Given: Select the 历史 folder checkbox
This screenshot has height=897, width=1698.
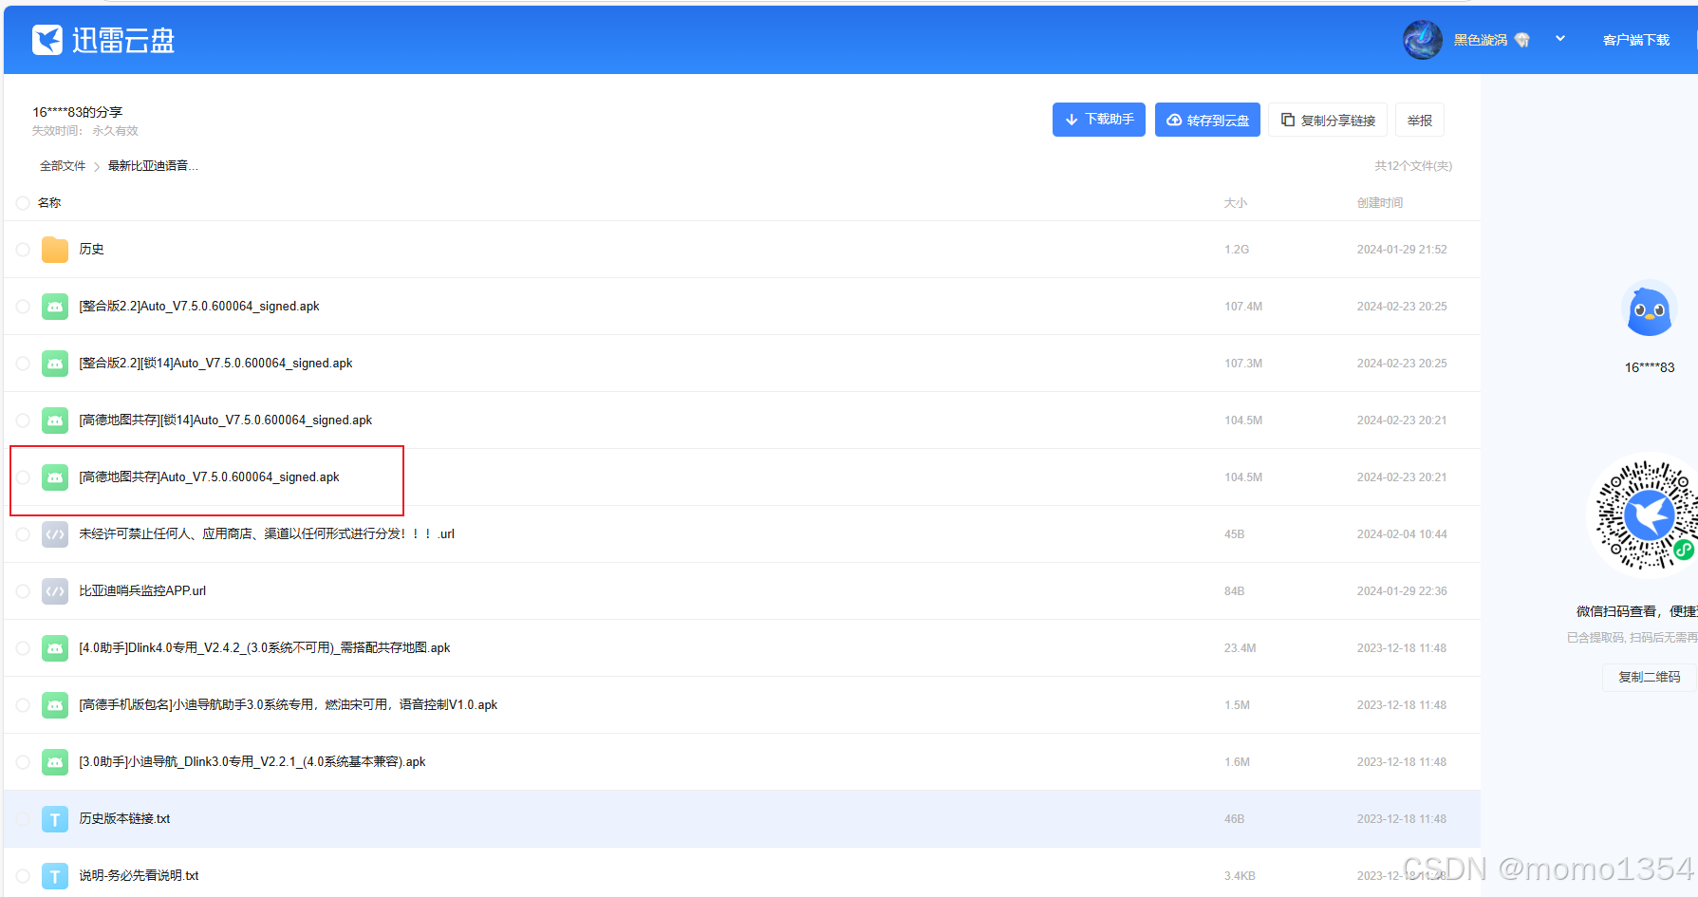Looking at the screenshot, I should click(x=23, y=250).
